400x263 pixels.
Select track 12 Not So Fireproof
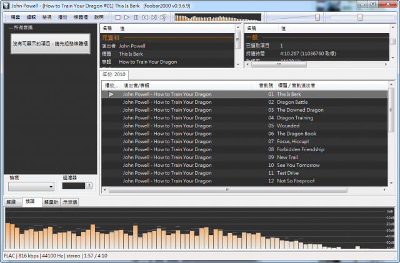point(244,181)
